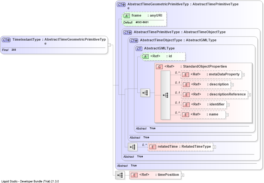Click the CT icon of AbstractTimeGeometricPrimitiveType
This screenshot has height=183, width=264.
pos(121,5)
